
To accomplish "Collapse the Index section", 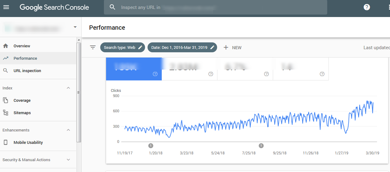I will (x=69, y=88).
